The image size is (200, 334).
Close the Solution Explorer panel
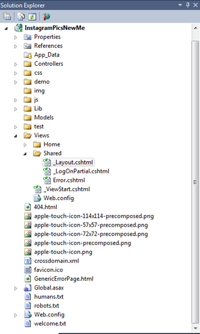(x=195, y=5)
